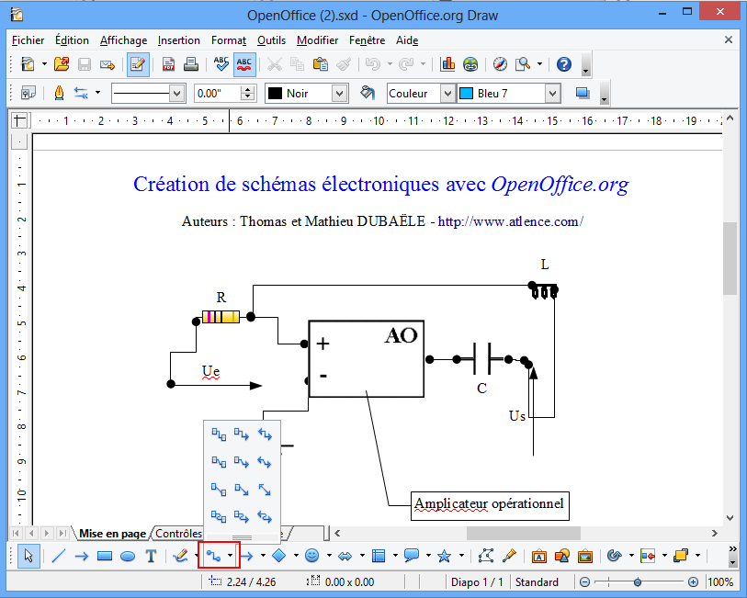The width and height of the screenshot is (747, 598).
Task: Open the Édition menu
Action: coord(72,40)
